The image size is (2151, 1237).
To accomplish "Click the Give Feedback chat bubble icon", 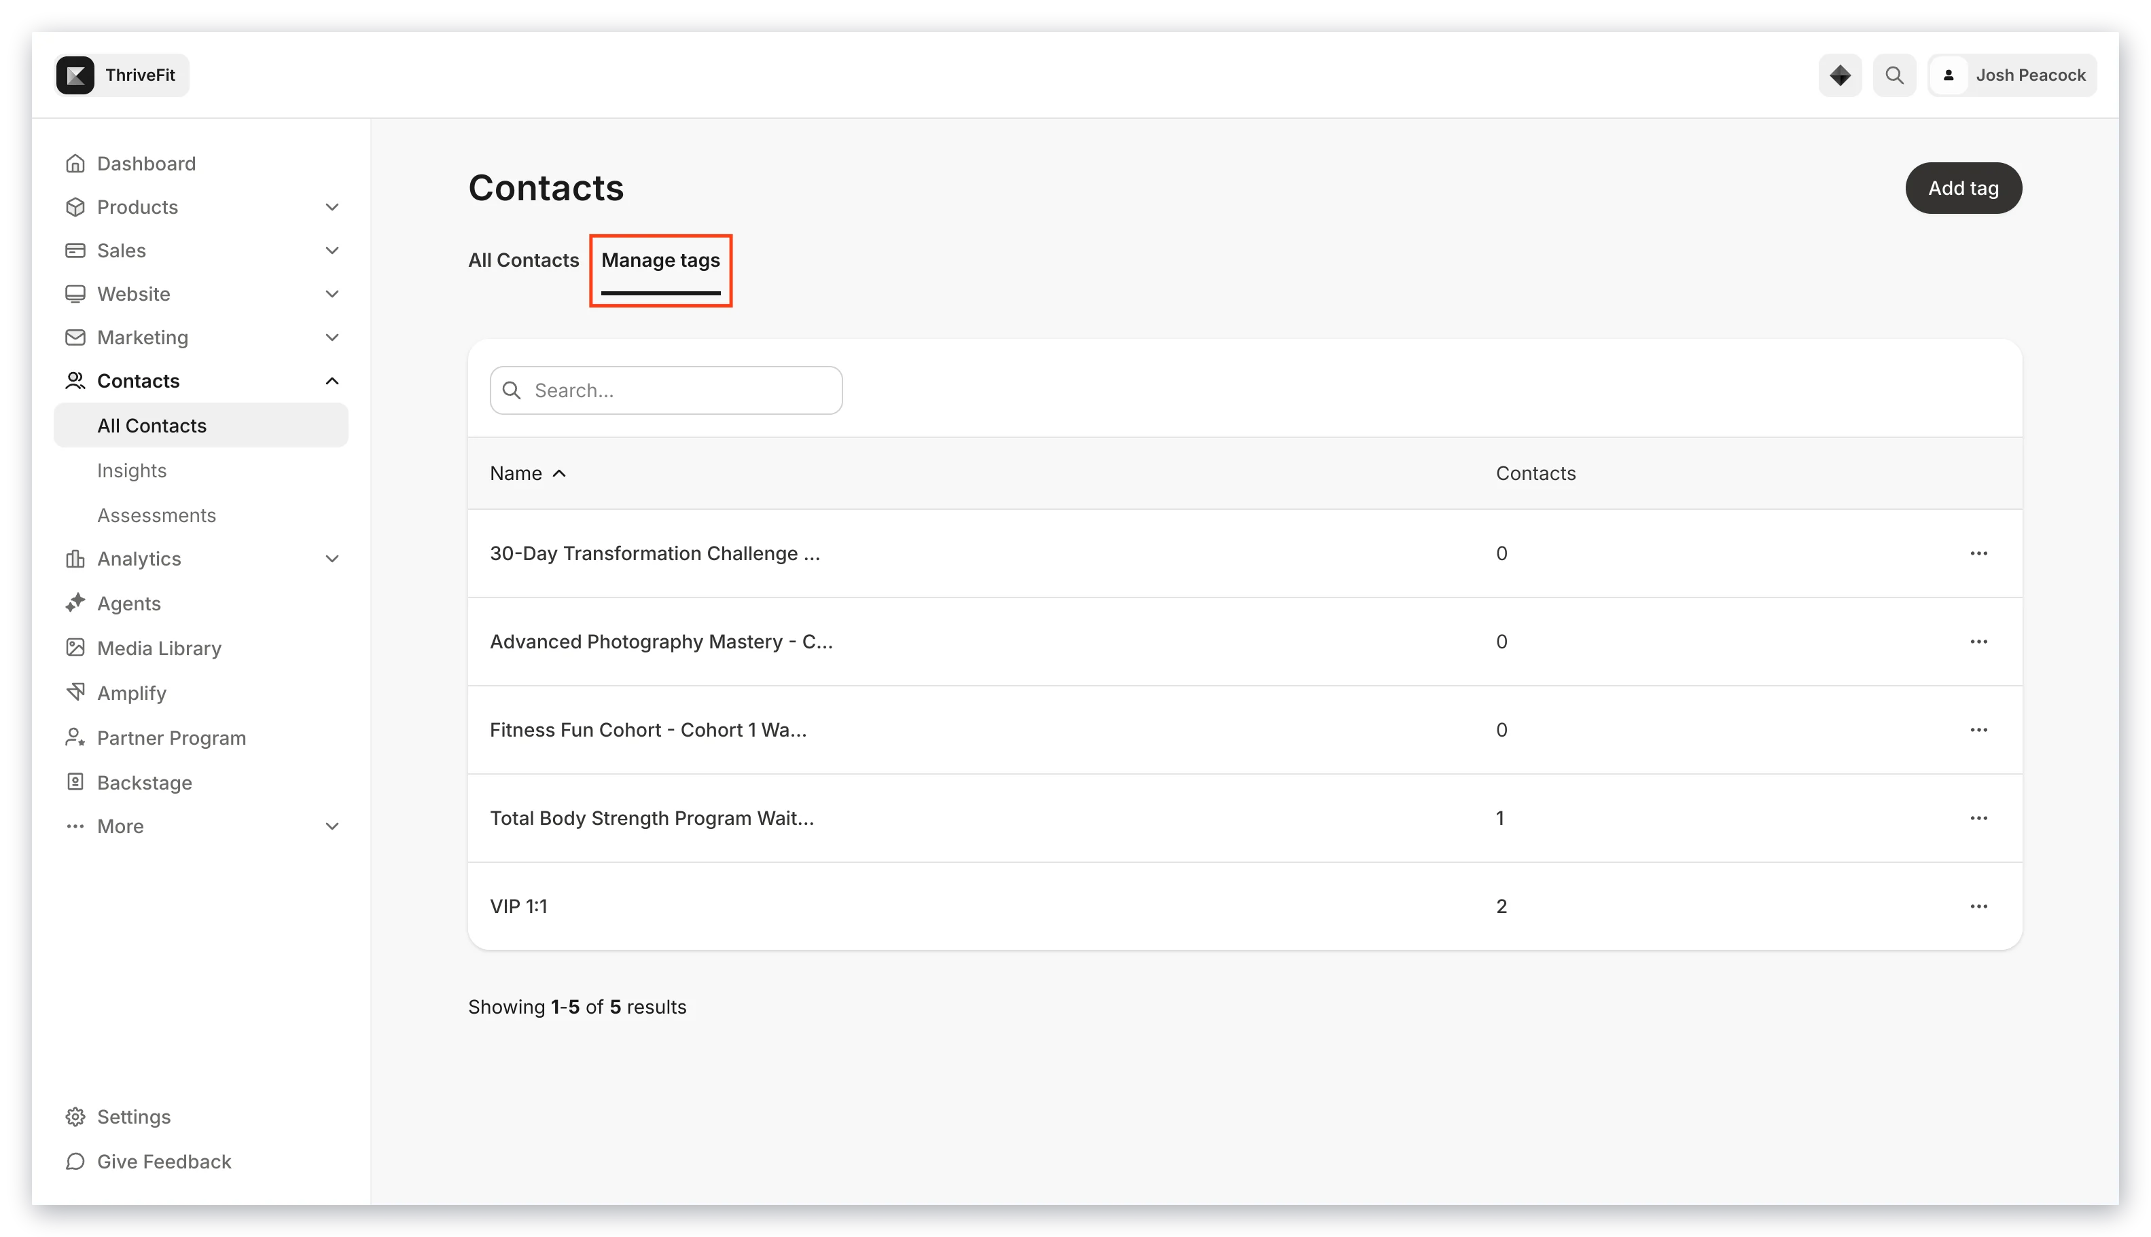I will pyautogui.click(x=75, y=1162).
